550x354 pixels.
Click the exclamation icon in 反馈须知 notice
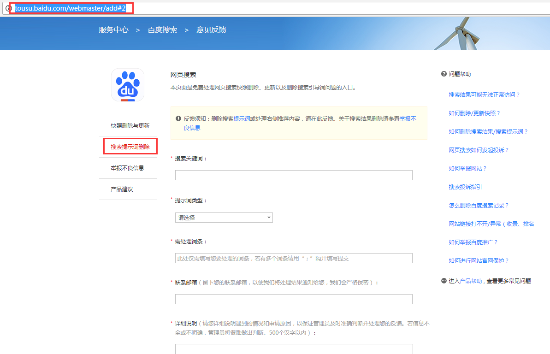[178, 118]
